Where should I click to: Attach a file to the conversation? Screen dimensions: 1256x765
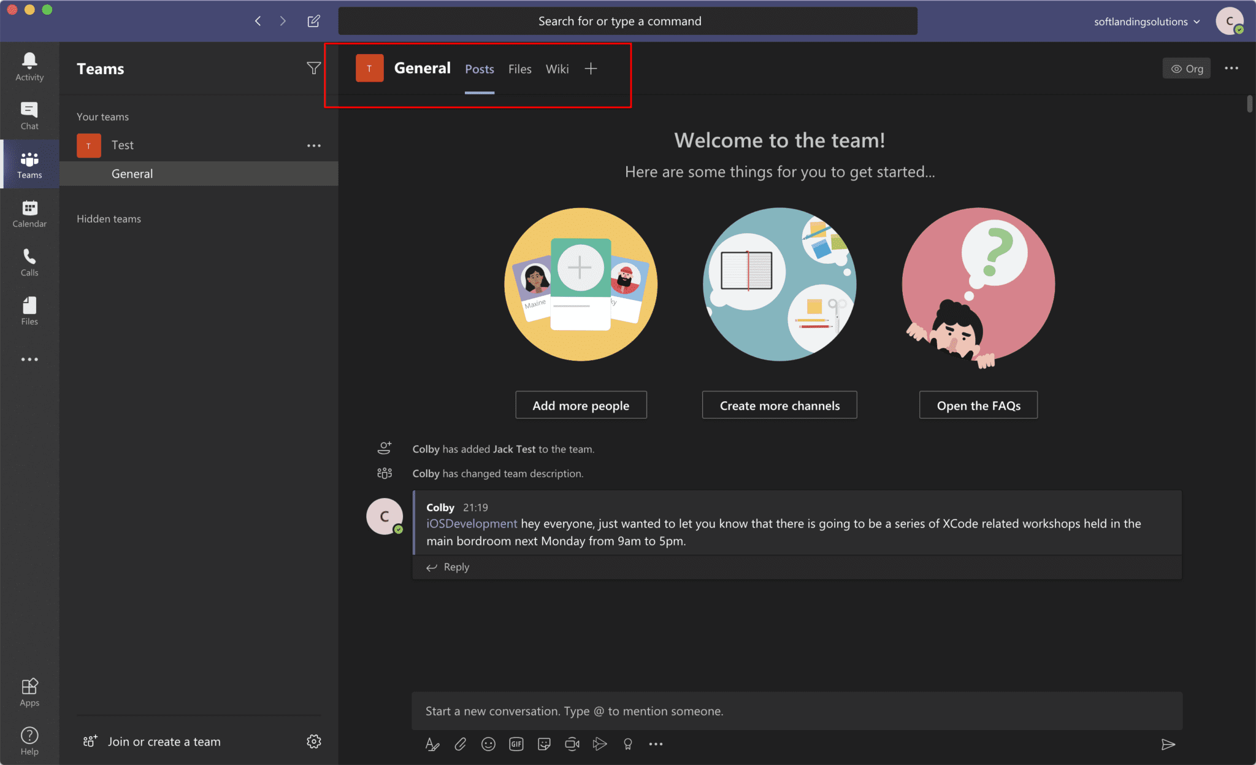click(x=461, y=744)
